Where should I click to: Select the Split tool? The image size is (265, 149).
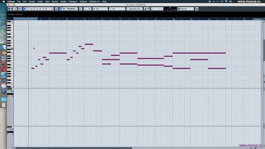[37, 9]
